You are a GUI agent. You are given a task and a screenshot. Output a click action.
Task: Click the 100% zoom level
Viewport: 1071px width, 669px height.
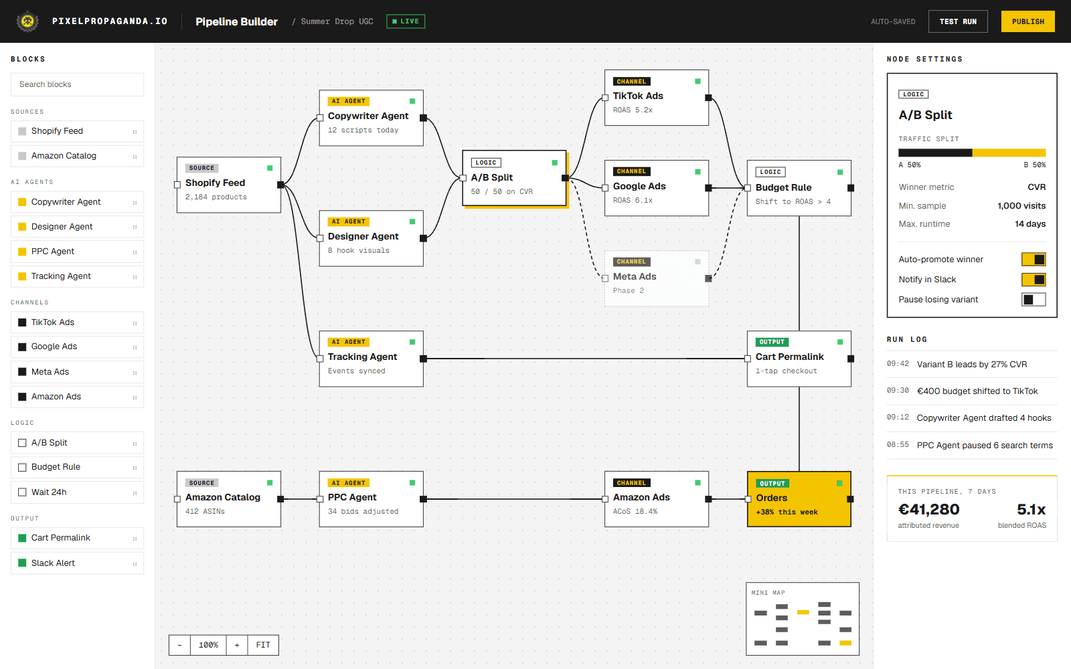tap(208, 645)
